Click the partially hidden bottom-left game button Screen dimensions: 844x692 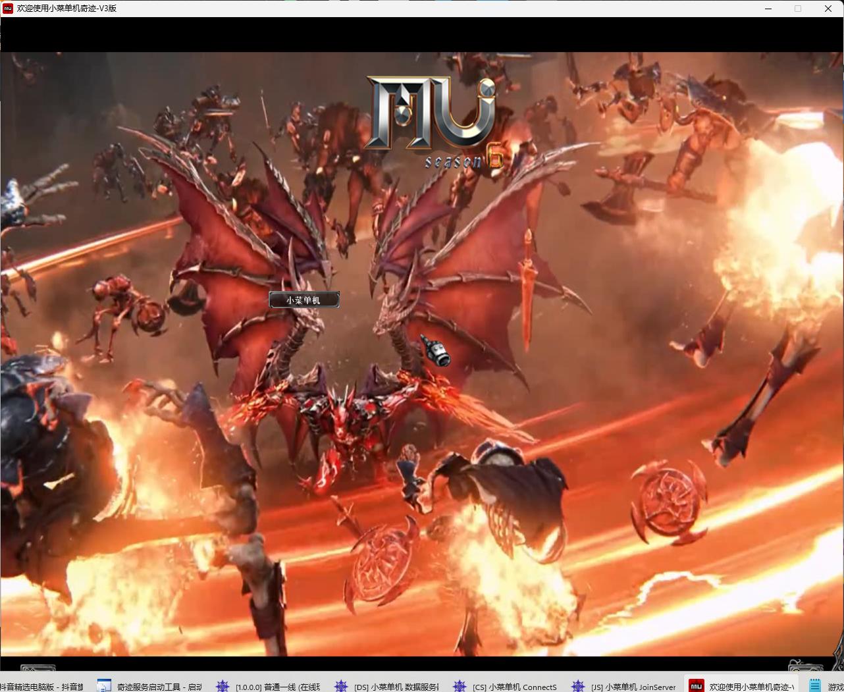click(x=38, y=669)
